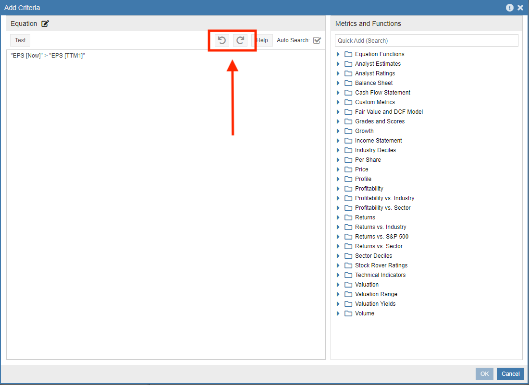Open the Help button
The height and width of the screenshot is (385, 529).
tap(262, 40)
